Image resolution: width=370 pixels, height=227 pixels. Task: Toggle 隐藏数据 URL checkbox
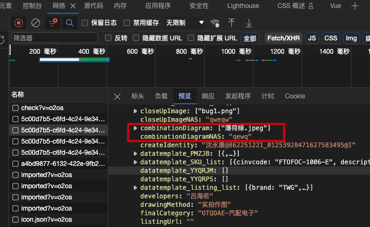coord(136,38)
